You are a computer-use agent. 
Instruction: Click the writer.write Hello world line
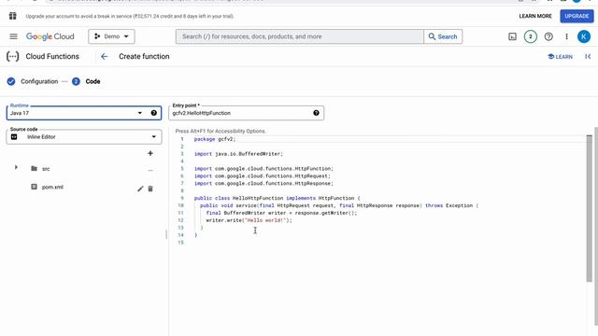pyautogui.click(x=249, y=220)
